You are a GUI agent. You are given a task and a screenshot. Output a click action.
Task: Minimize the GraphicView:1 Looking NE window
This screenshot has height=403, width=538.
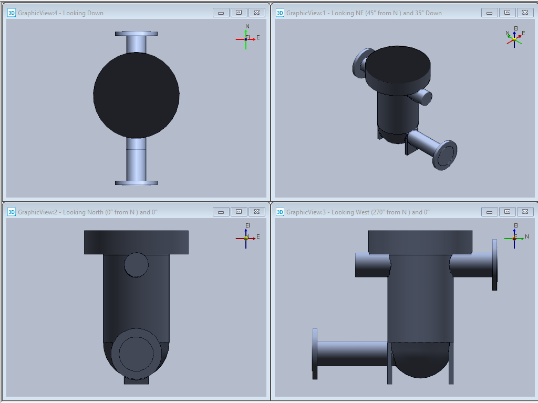tap(490, 13)
